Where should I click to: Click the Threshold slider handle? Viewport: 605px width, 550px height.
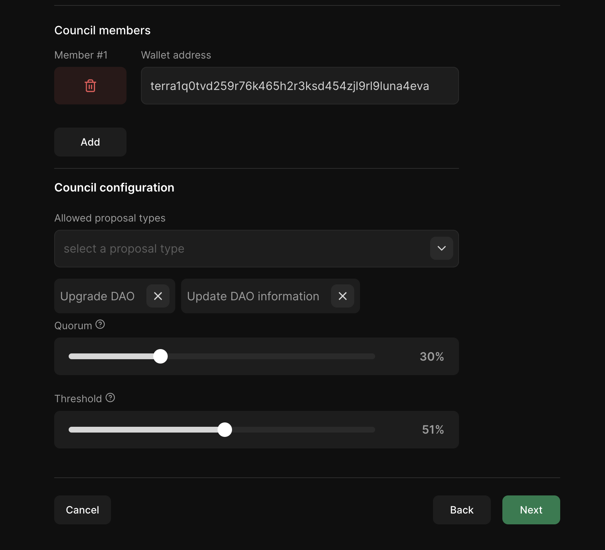225,430
